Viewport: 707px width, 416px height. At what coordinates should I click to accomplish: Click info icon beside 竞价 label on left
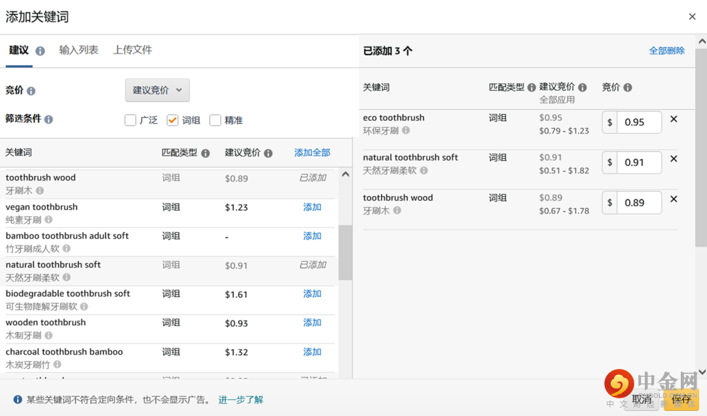31,92
